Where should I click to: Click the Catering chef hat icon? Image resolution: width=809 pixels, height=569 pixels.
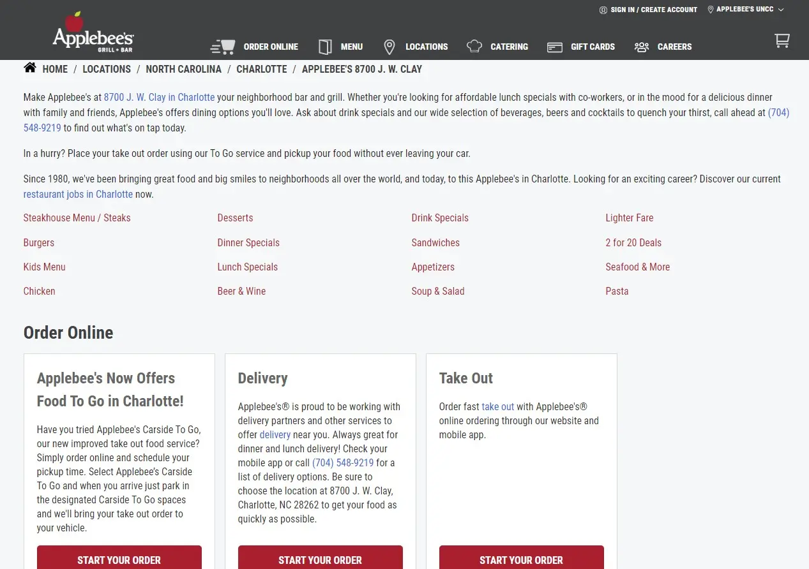[474, 47]
